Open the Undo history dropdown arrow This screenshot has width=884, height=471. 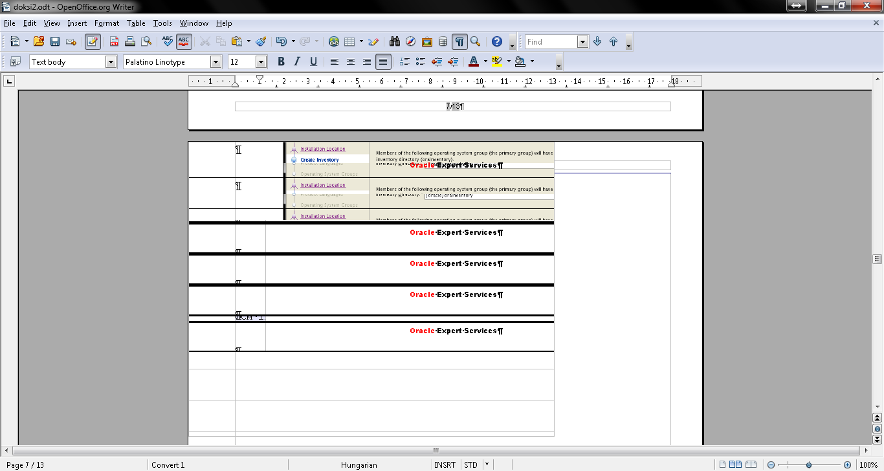293,41
